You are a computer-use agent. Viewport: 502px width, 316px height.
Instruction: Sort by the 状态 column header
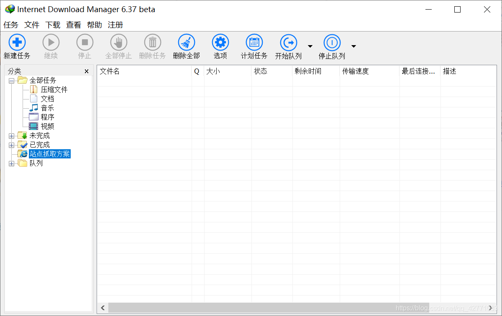(272, 71)
